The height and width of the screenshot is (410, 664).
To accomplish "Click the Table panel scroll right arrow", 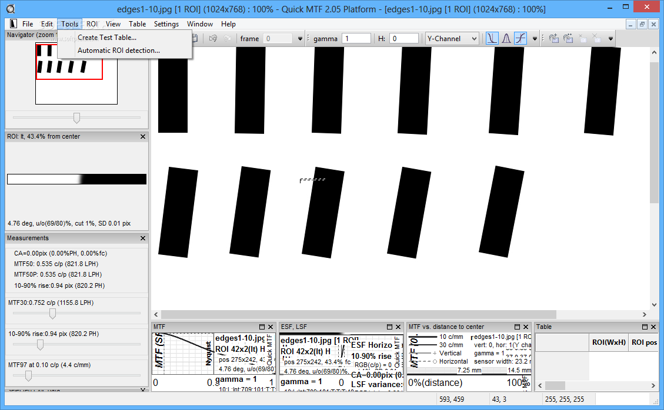I will (x=653, y=385).
